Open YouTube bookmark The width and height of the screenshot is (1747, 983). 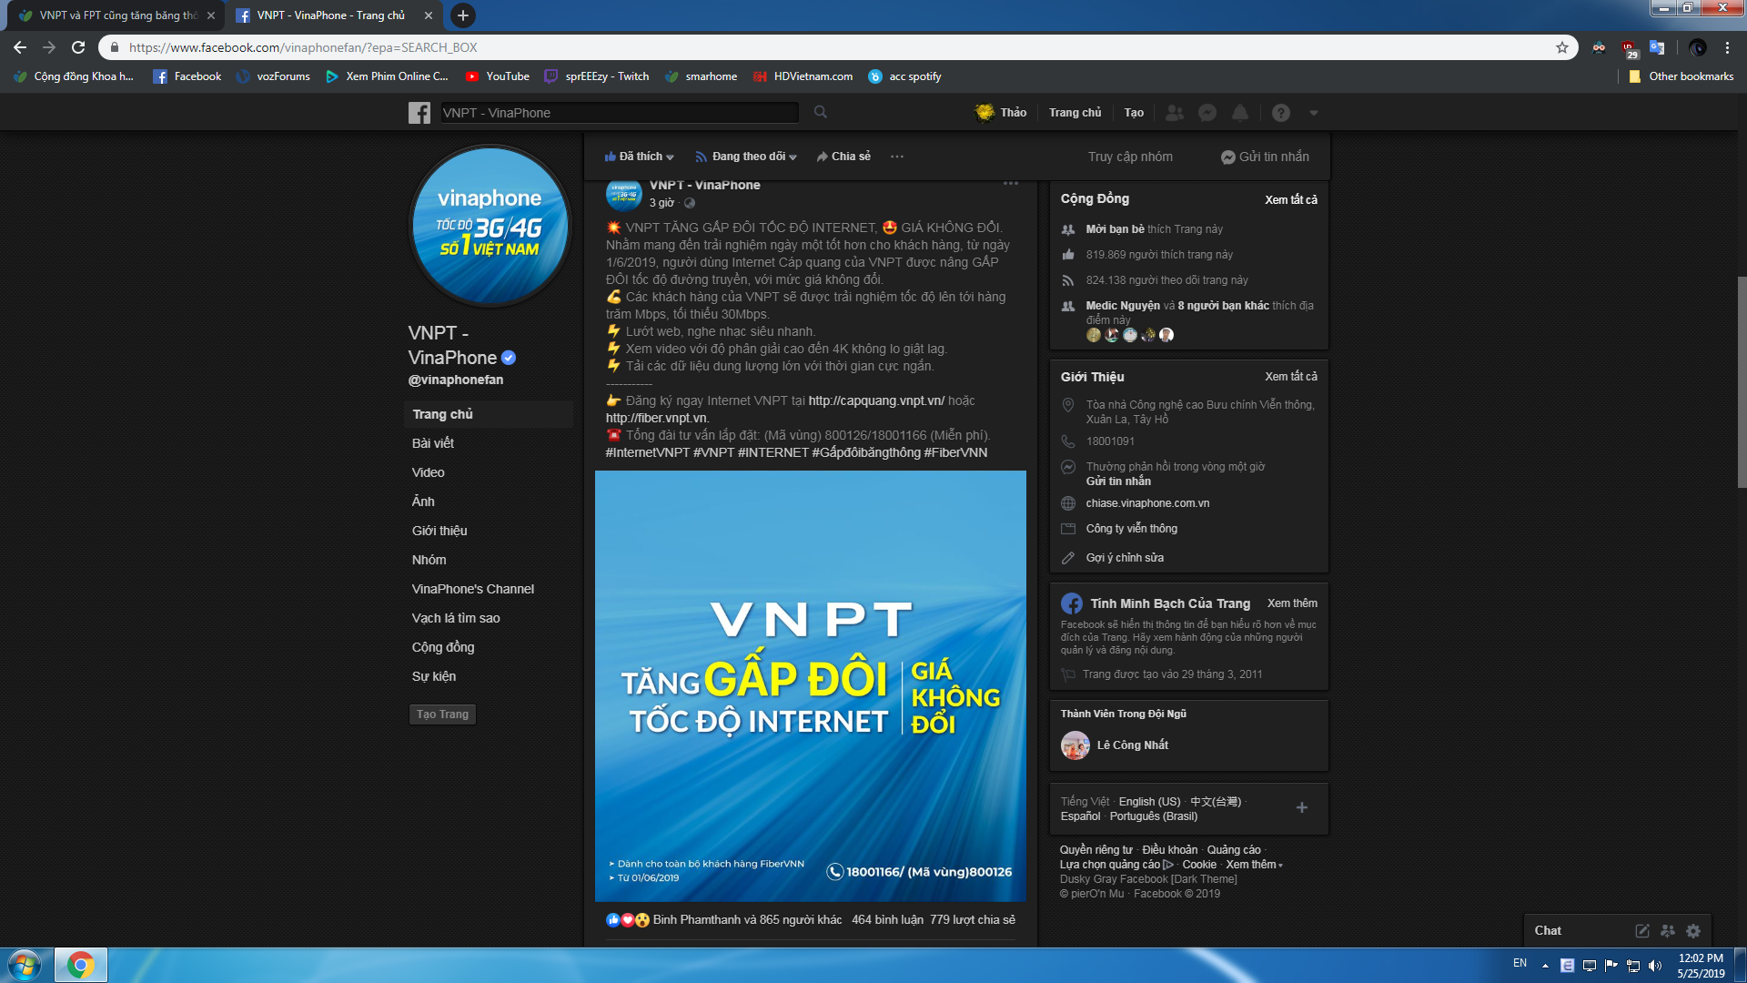497,76
